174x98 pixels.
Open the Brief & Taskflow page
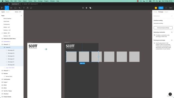pyautogui.click(x=7, y=19)
